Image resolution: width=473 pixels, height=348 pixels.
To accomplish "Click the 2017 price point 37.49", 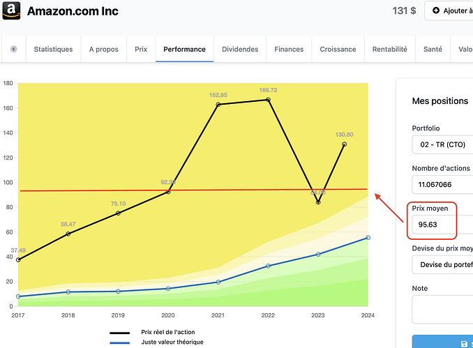I will click(x=18, y=259).
